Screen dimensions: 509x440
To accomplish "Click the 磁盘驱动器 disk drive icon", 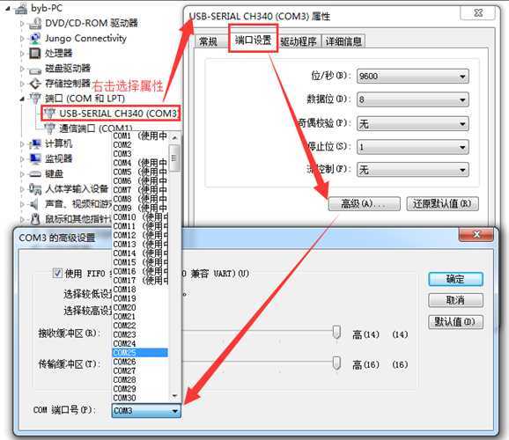I will [x=35, y=70].
